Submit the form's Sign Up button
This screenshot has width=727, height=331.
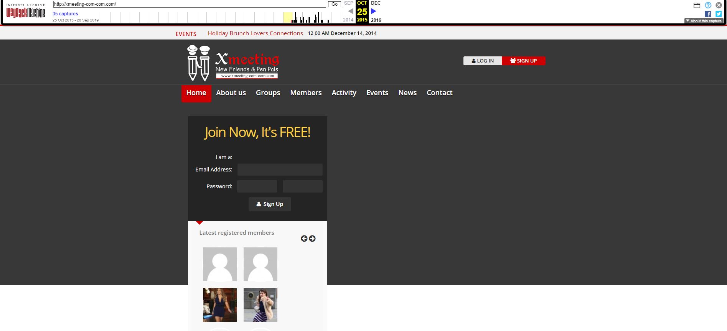(x=270, y=204)
